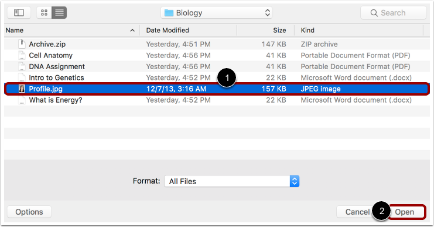Sort by Name column header

tap(15, 31)
